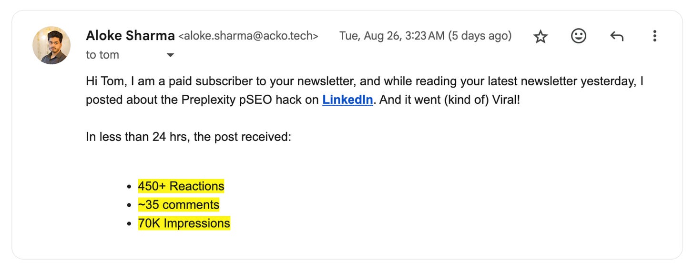Click the 'Hi Tom' greeting text

click(103, 81)
